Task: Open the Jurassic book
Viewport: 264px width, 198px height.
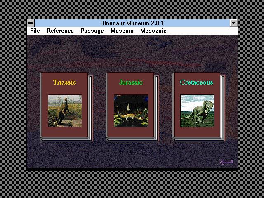Action: click(x=132, y=107)
